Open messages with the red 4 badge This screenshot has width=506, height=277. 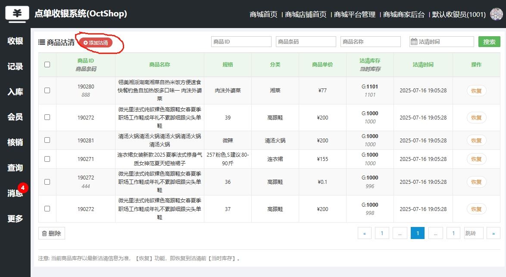(15, 193)
